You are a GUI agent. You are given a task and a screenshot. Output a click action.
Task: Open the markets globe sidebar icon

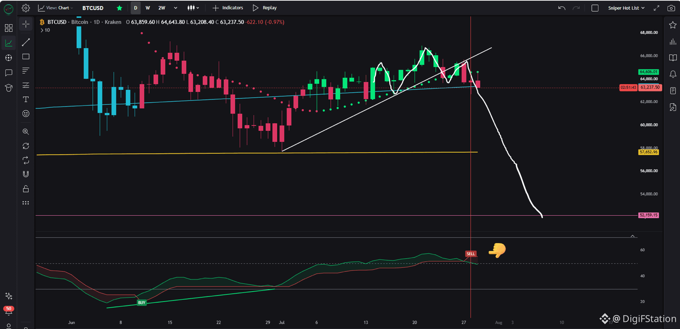pos(8,58)
